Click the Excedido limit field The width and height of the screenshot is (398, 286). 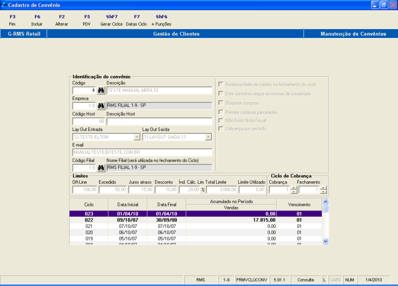(113, 189)
